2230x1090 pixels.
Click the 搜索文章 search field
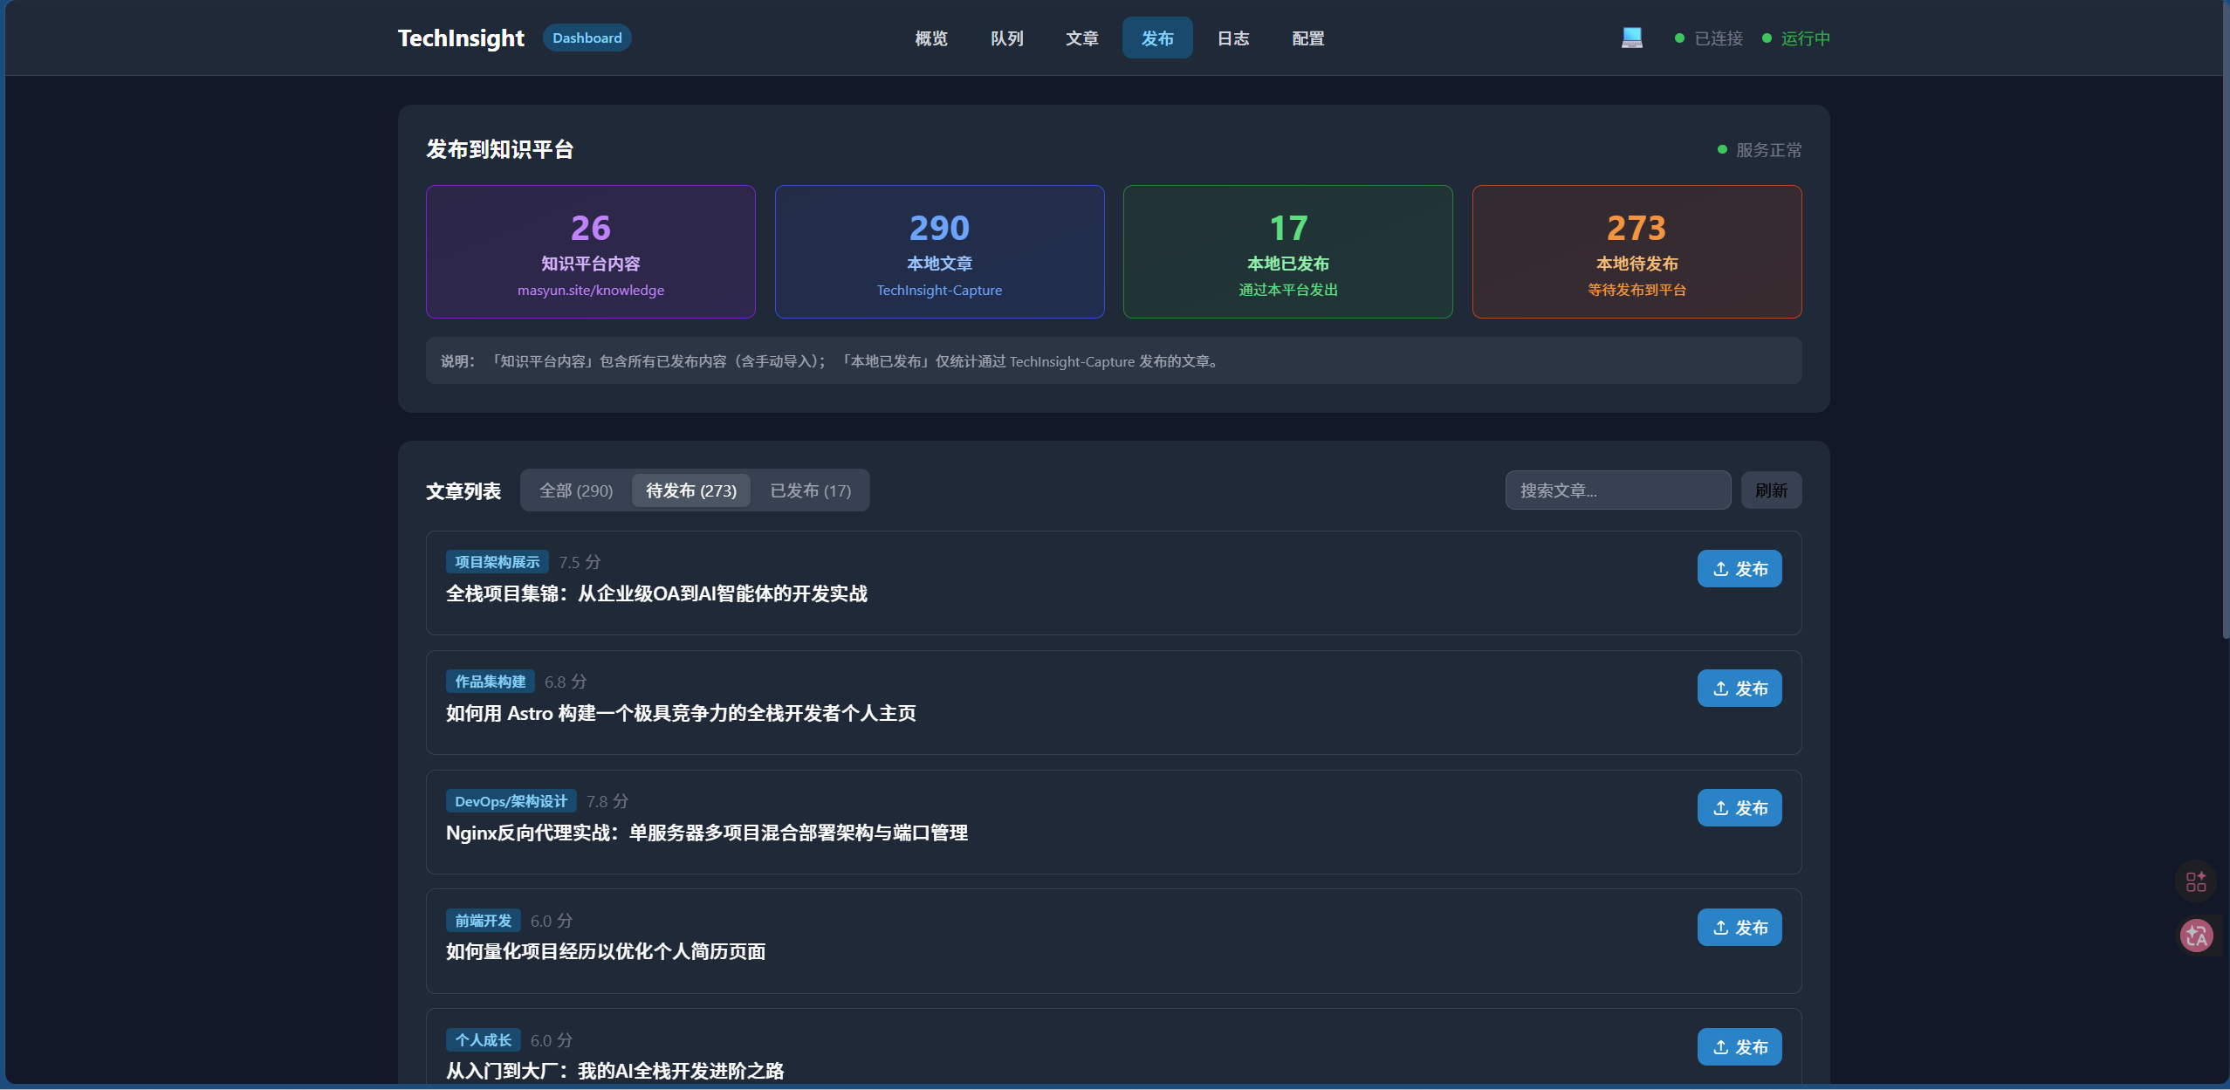point(1617,490)
